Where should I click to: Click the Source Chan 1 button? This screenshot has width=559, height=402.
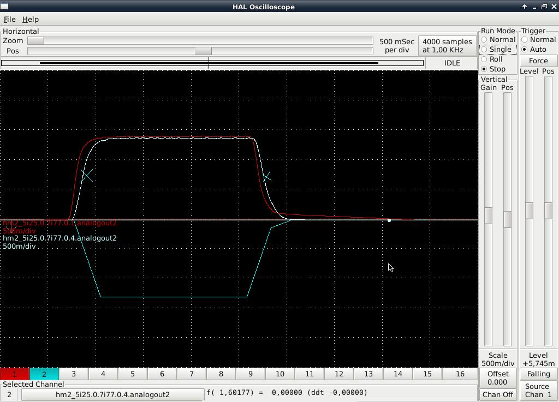coord(538,390)
